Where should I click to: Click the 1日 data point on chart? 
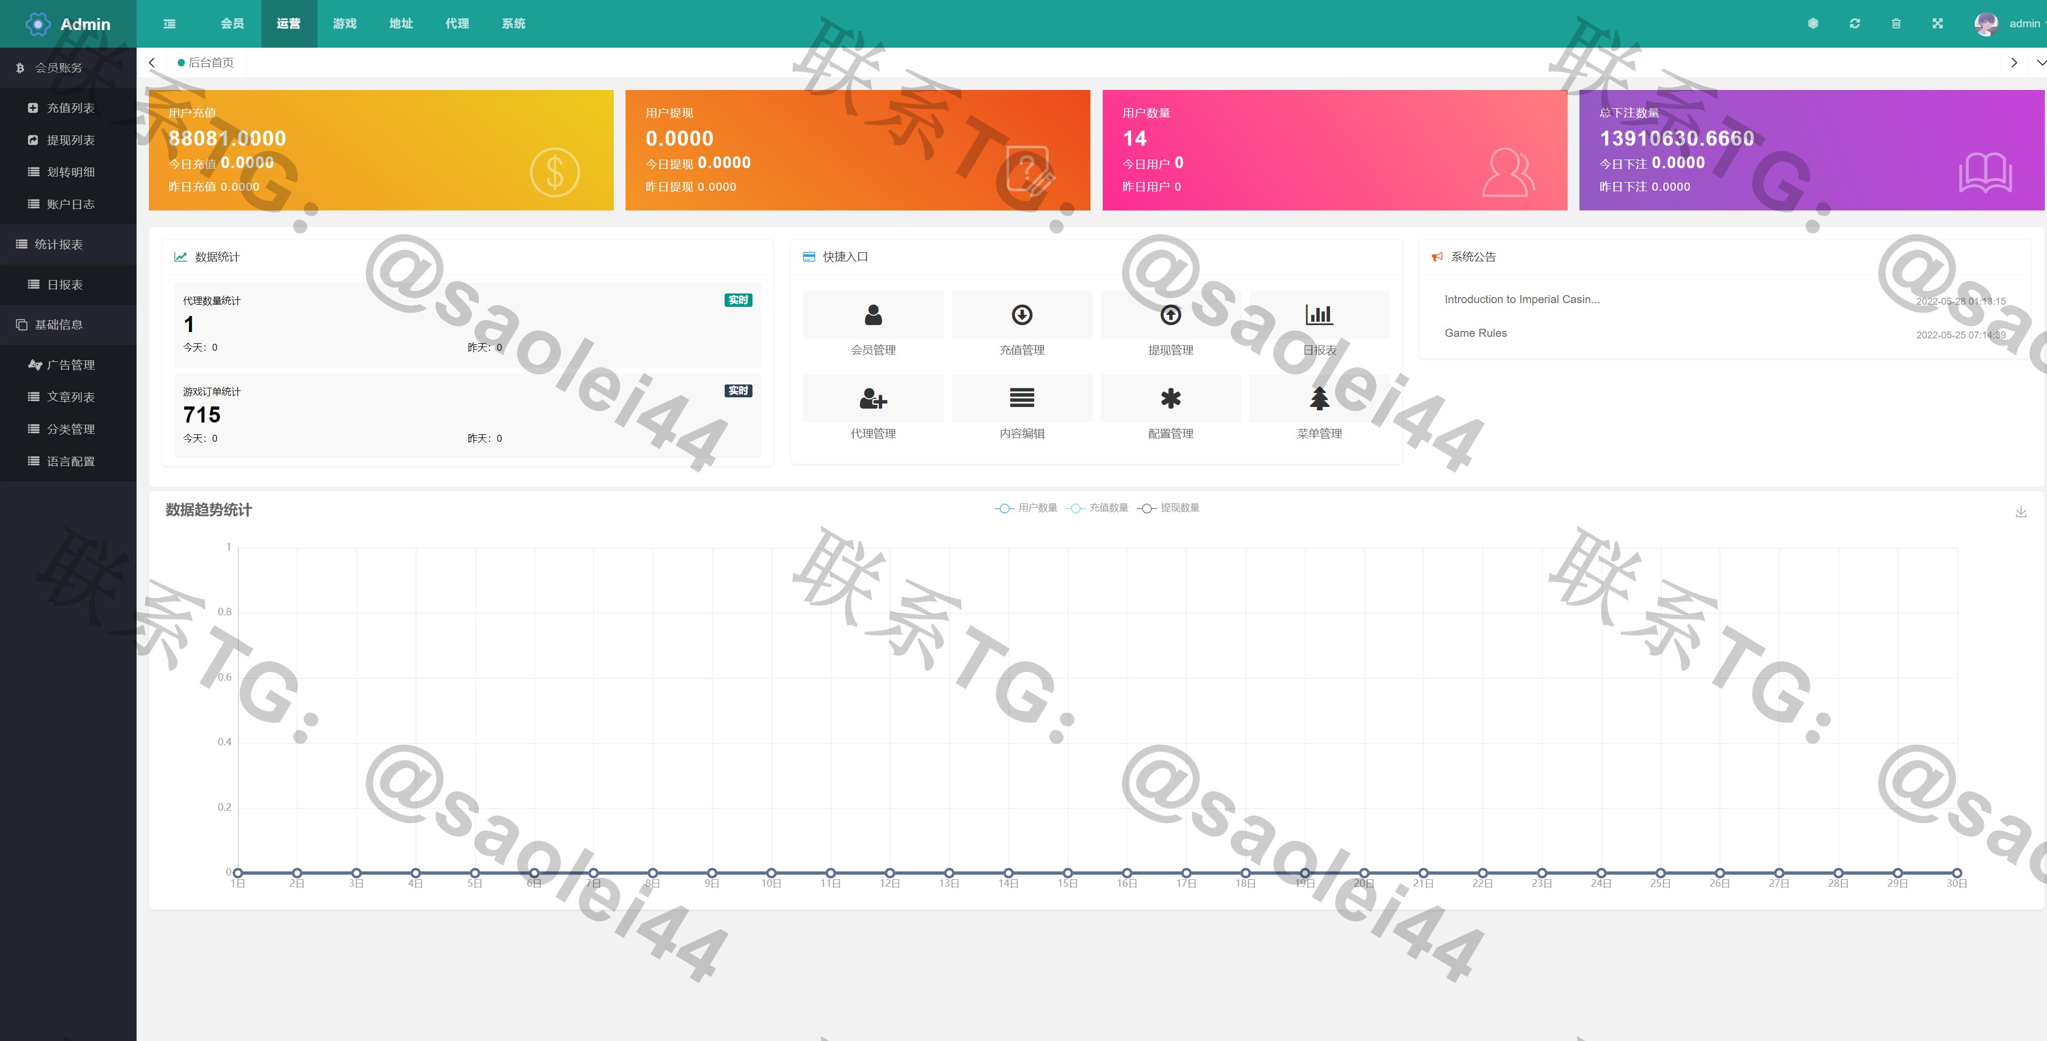pyautogui.click(x=238, y=872)
